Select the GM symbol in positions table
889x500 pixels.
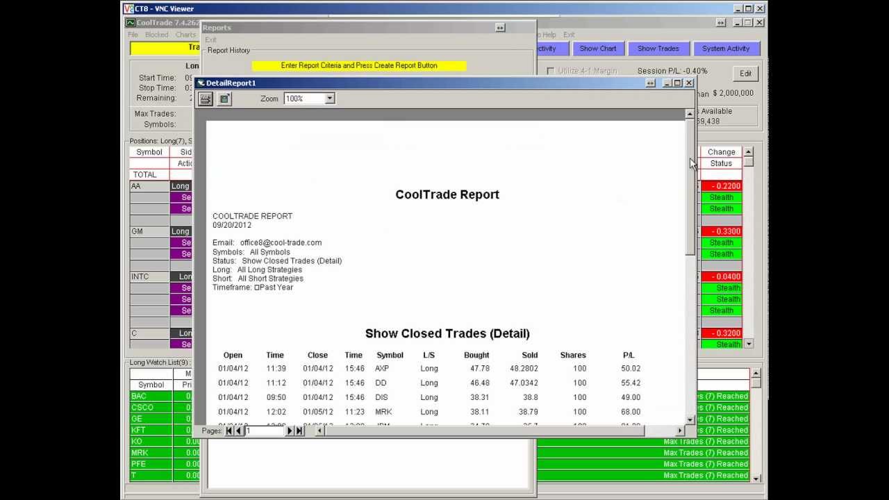pos(149,231)
